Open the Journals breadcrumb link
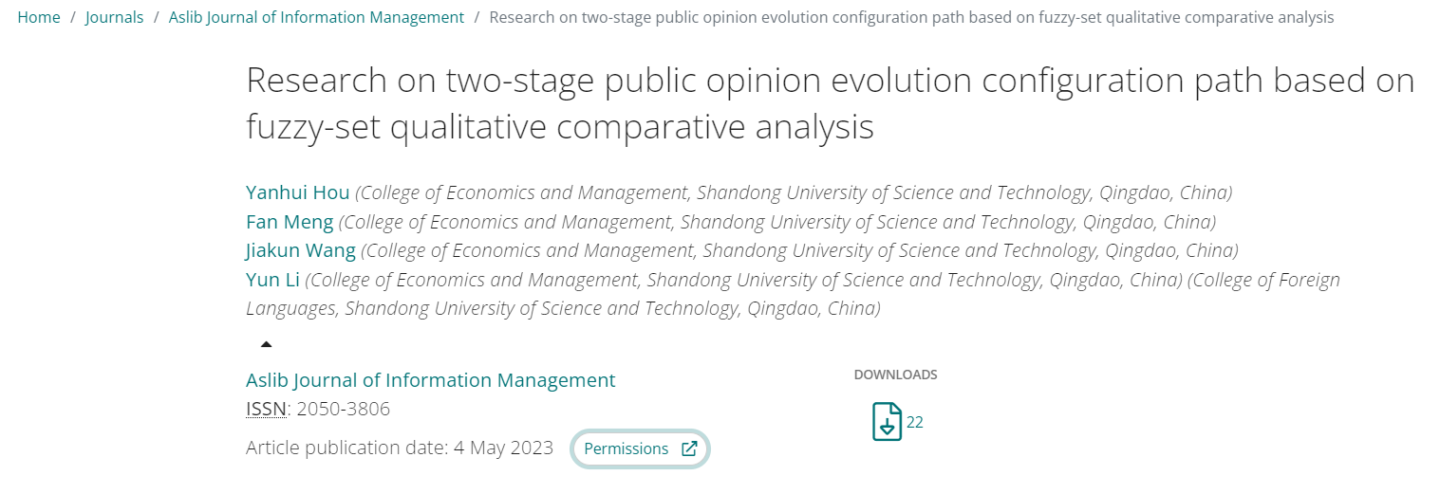Screen dimensions: 1440x494 [114, 17]
